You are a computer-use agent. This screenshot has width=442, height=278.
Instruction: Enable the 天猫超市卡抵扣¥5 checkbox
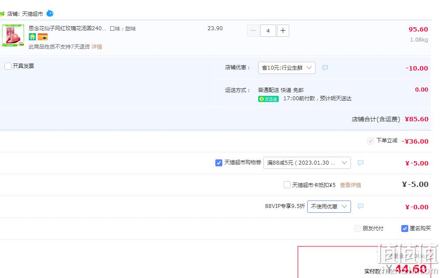pos(287,185)
